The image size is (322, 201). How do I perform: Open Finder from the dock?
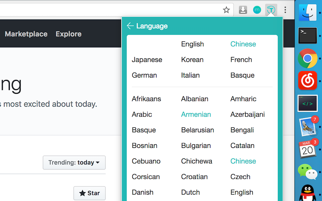click(x=308, y=12)
